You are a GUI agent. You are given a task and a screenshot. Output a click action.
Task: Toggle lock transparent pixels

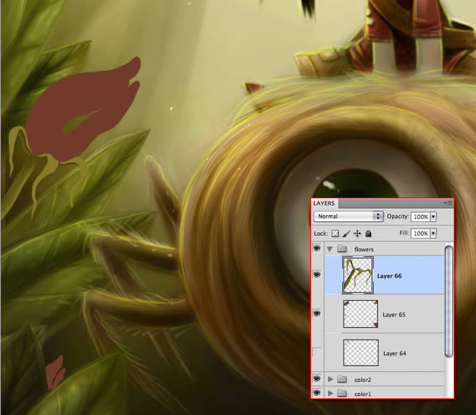point(335,233)
